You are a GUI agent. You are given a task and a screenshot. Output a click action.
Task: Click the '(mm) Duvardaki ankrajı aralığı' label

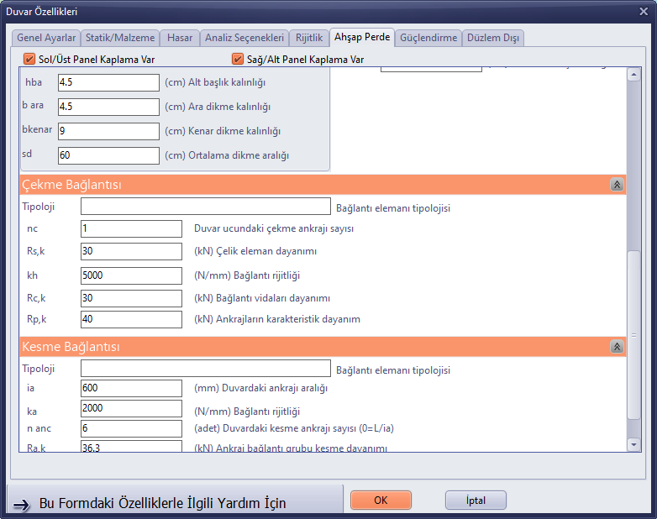click(260, 388)
